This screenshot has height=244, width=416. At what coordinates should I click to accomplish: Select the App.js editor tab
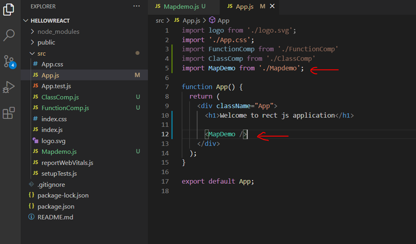244,6
